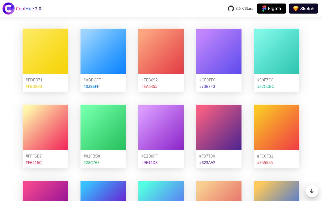This screenshot has height=201, width=322.
Task: Select the orange #FCCF31 gradient card
Action: point(277,127)
